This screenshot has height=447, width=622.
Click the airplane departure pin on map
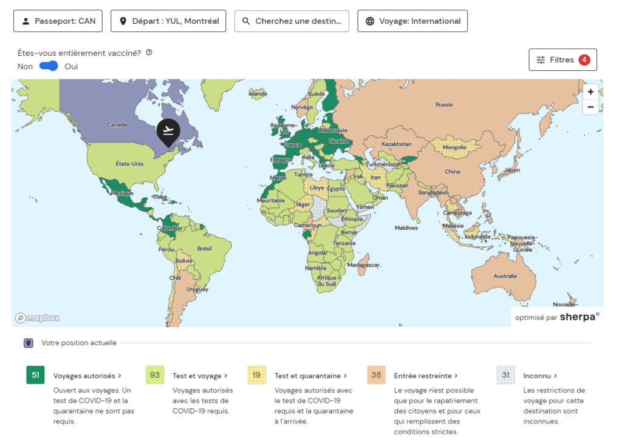[x=168, y=131]
